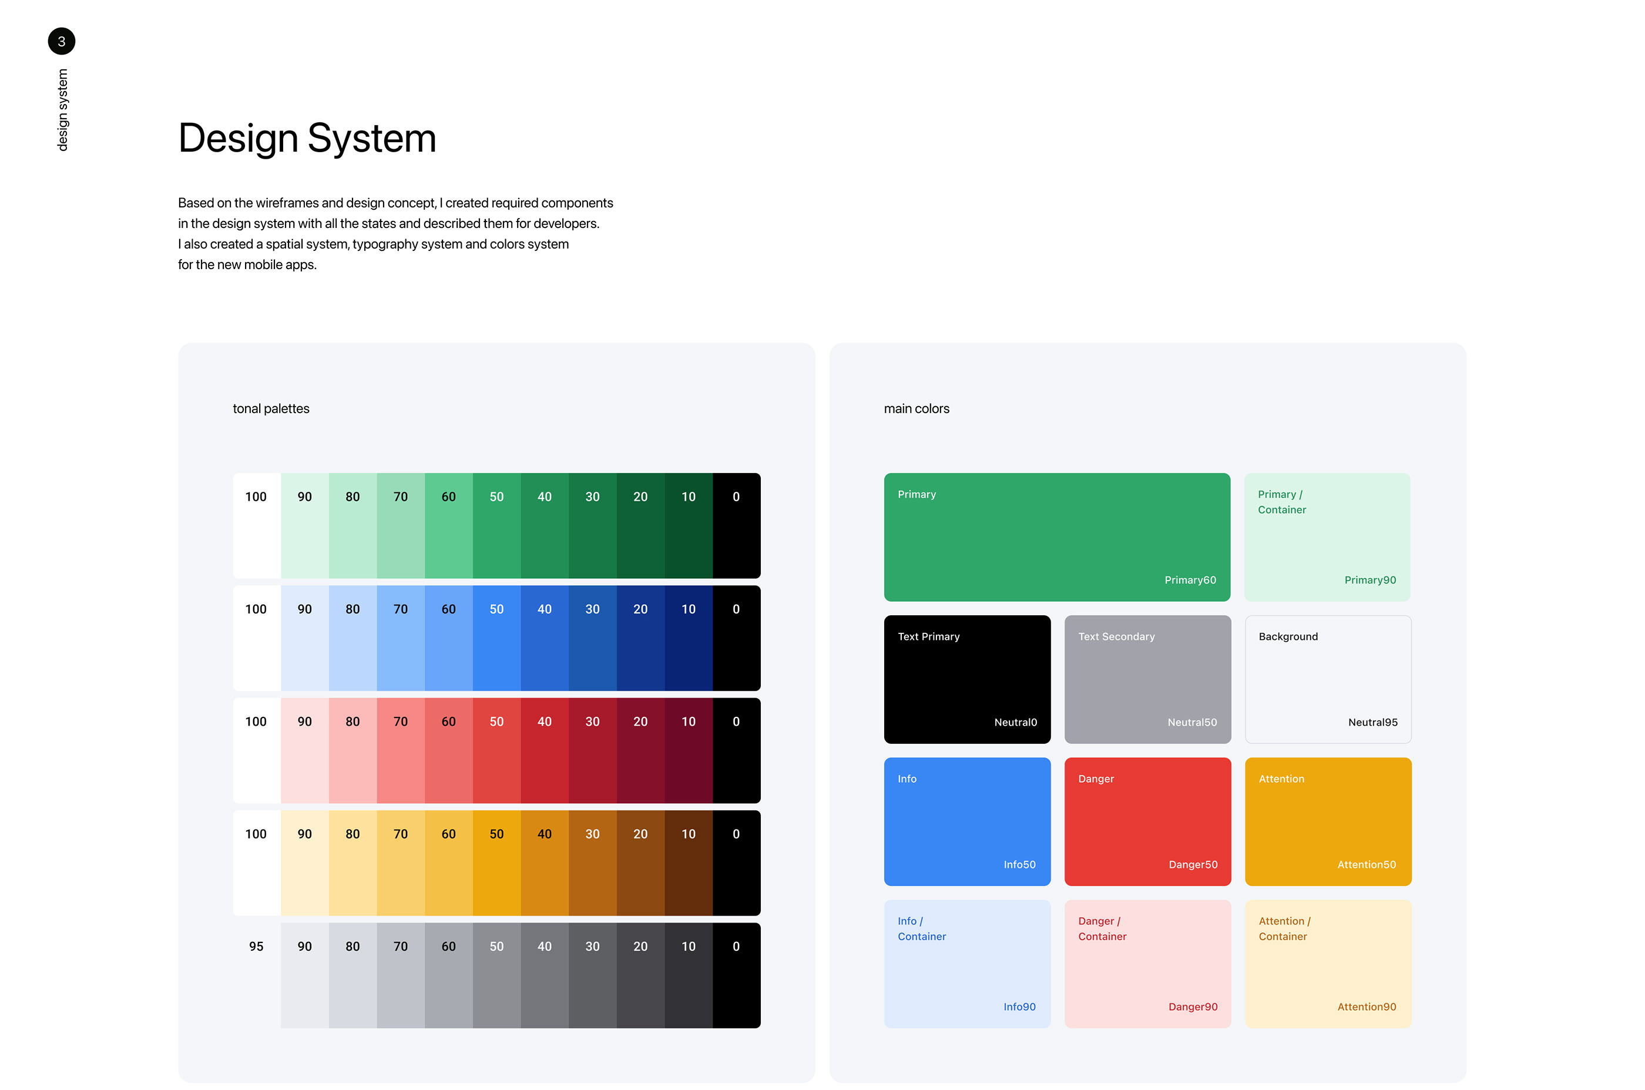Select the green Primary60 main color card

(x=1056, y=536)
